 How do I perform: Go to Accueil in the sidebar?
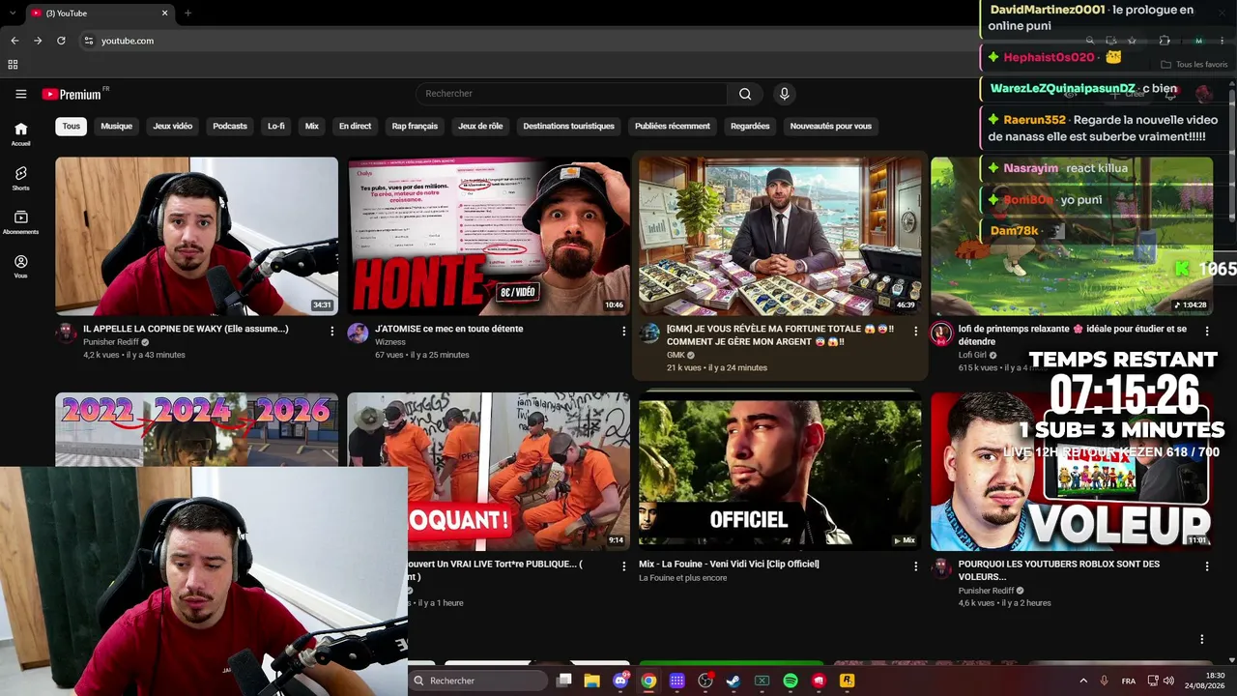click(20, 133)
